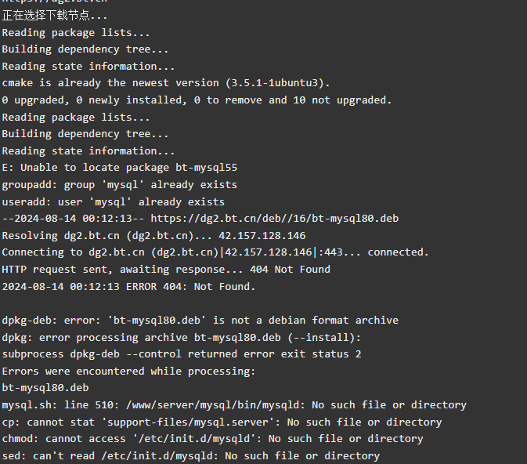Click the IP address 42.157.128.146 in the Resolving line
The height and width of the screenshot is (464, 527).
click(x=262, y=236)
